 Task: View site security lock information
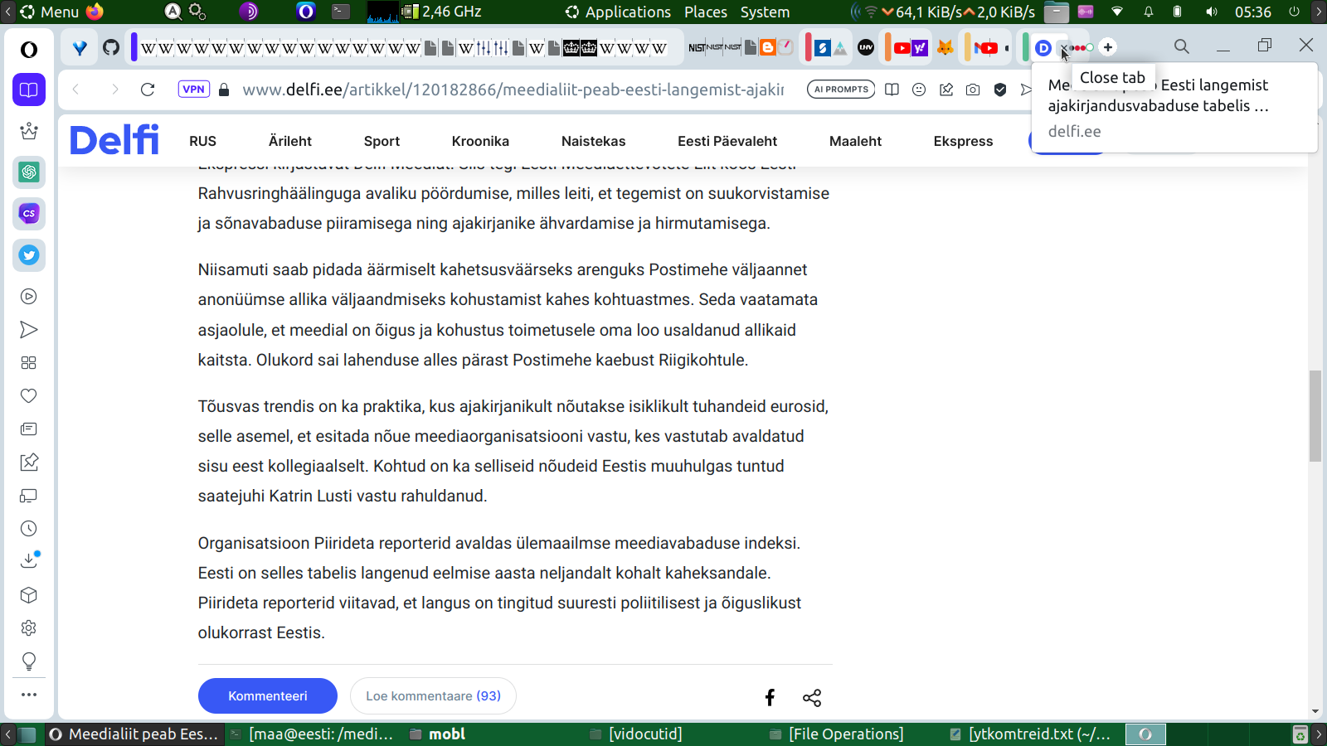click(224, 90)
